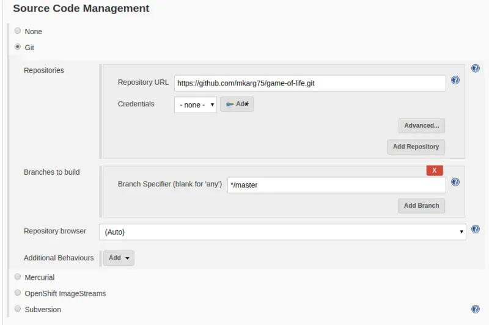The width and height of the screenshot is (489, 325).
Task: Open the Additional Behaviours Add menu
Action: [119, 258]
